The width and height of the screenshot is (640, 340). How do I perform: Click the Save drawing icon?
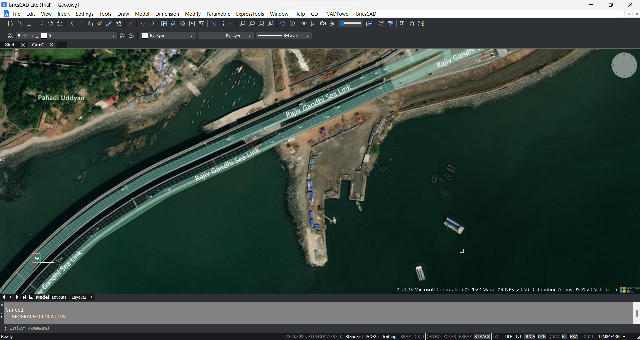(x=29, y=23)
